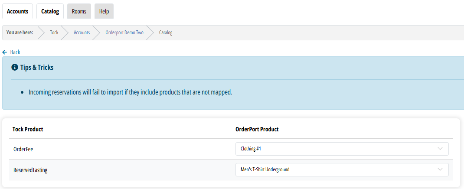Click chevron arrow of Clothing #1 dropdown
This screenshot has width=464, height=189.
click(x=440, y=149)
